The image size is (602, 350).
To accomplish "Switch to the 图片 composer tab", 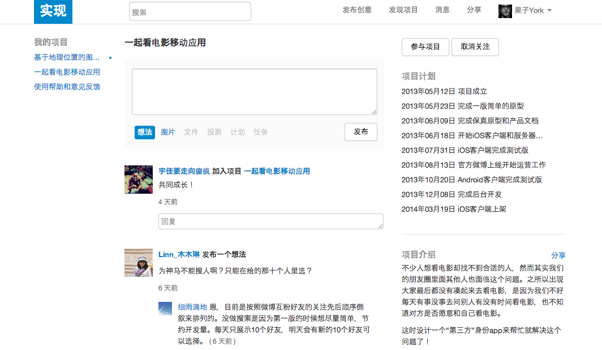I will tap(168, 131).
